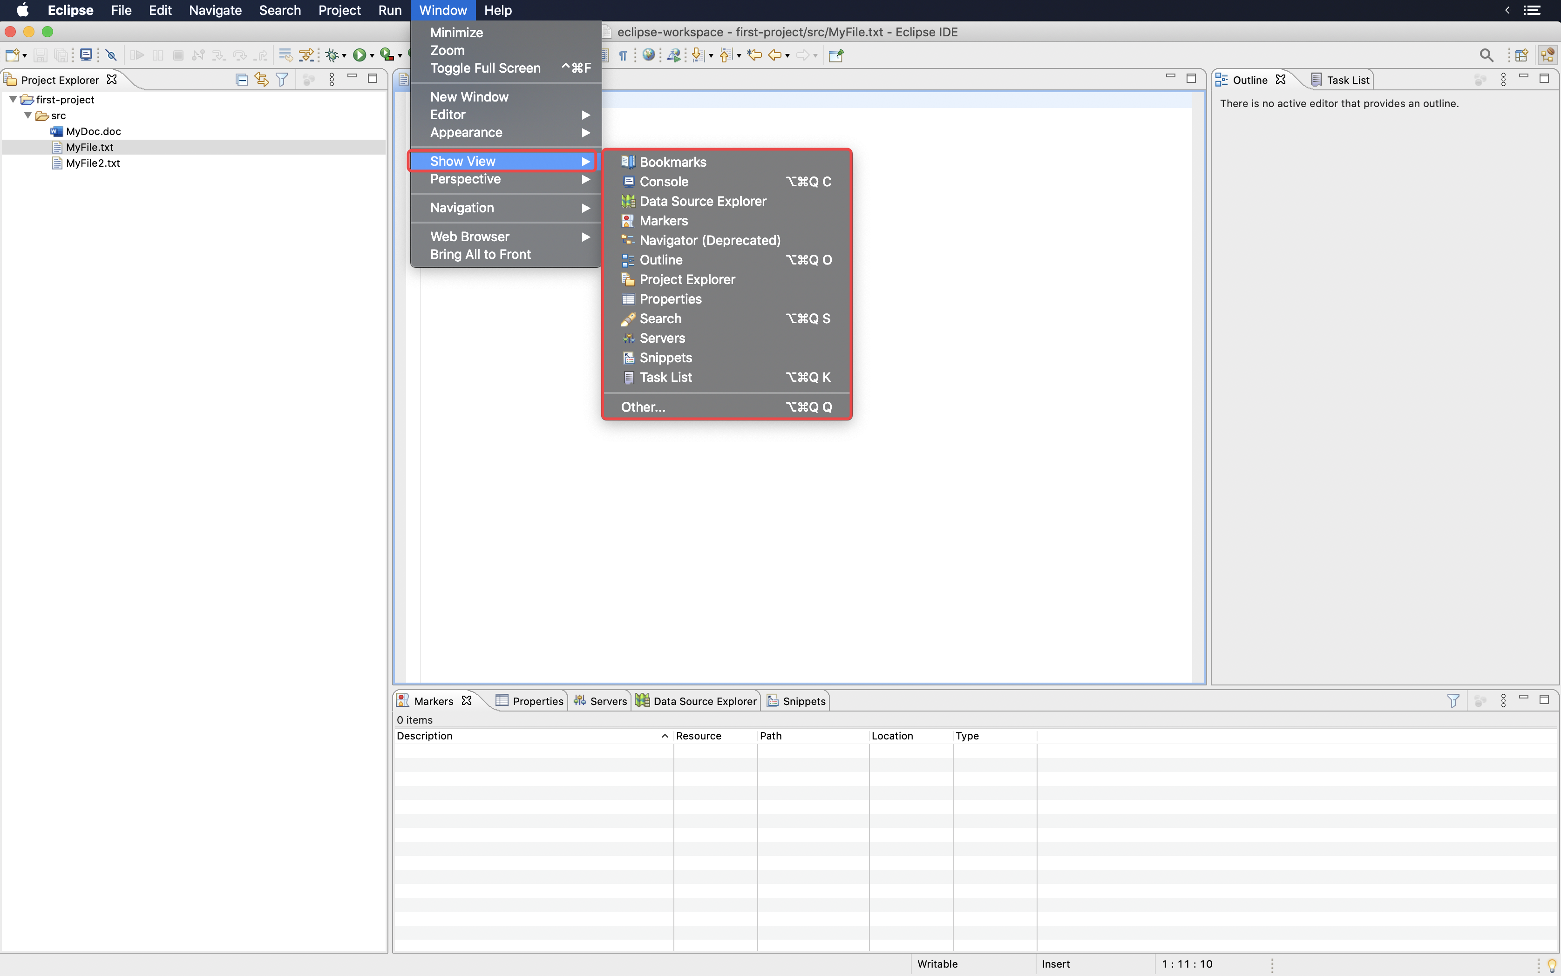The image size is (1561, 976).
Task: Toggle Show Whitespace Characters pilcrow icon
Action: tap(623, 55)
